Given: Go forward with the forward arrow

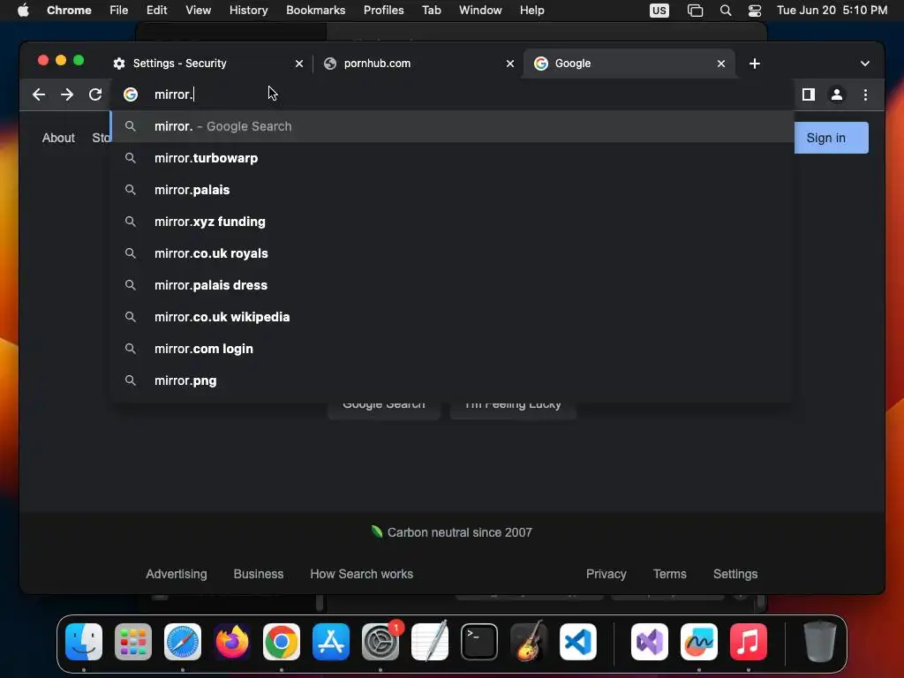Looking at the screenshot, I should point(67,94).
